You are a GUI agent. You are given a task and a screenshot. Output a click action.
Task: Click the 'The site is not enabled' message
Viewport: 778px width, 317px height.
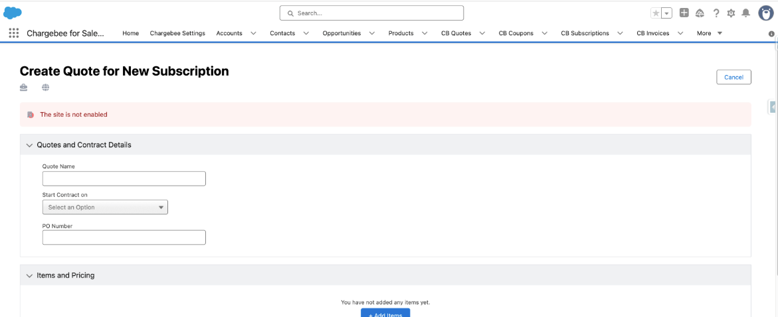point(74,115)
